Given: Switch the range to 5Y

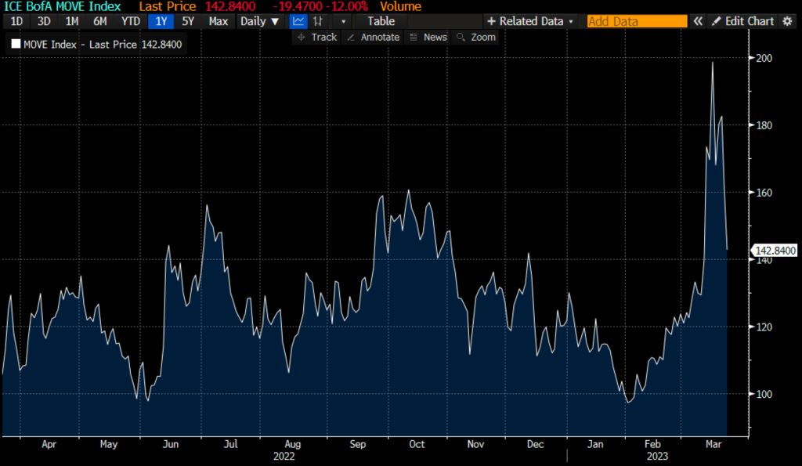Looking at the screenshot, I should coord(188,21).
